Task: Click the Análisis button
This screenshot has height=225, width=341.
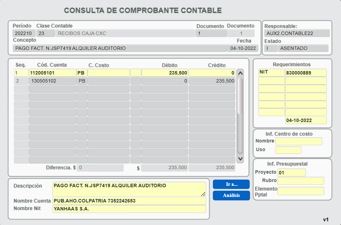Action: [231, 196]
